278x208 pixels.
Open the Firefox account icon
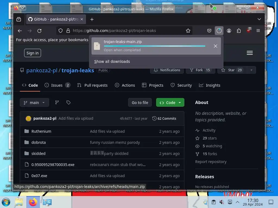tap(229, 31)
